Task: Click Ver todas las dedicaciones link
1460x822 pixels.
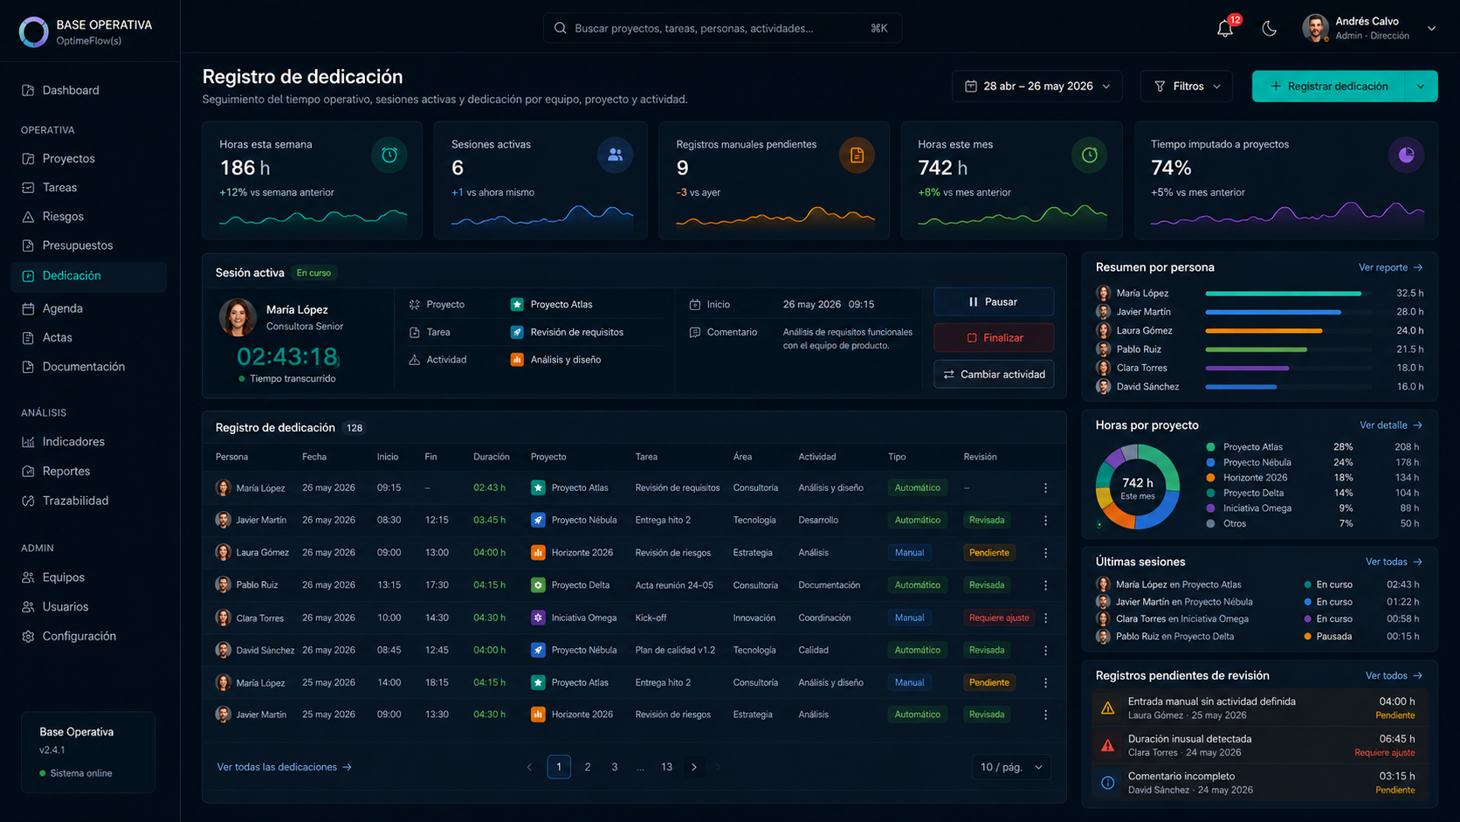Action: [284, 767]
